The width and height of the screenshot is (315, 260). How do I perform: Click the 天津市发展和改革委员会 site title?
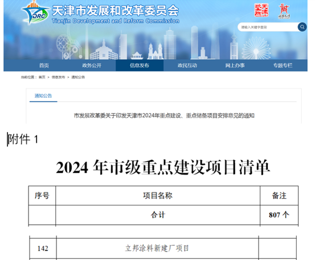tap(116, 10)
